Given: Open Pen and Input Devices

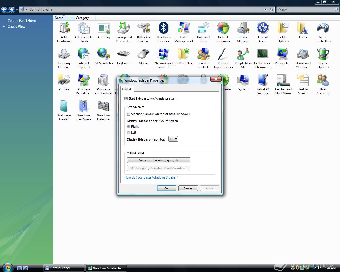Looking at the screenshot, I should coord(223,58).
